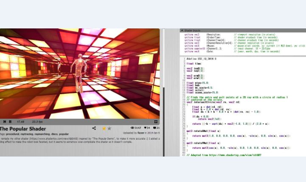Enter fullscreen mode for the shader preview
This screenshot has height=182, width=306.
tap(156, 122)
